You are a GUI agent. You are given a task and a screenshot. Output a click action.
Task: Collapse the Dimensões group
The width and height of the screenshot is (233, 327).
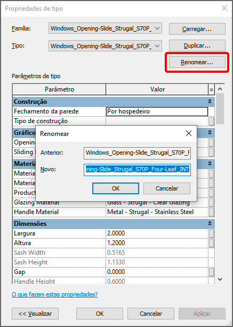click(x=210, y=224)
